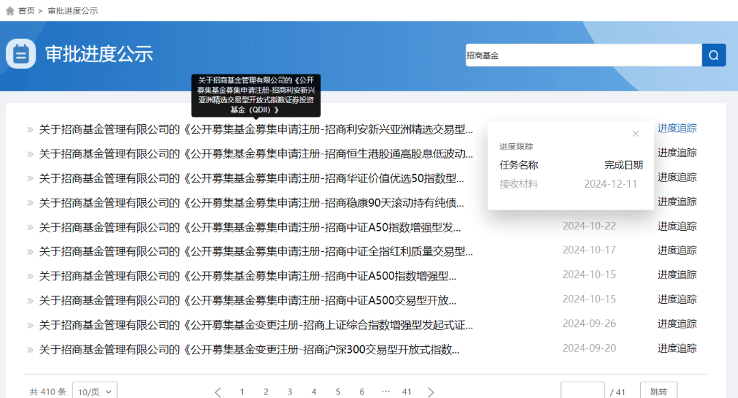Click the double-arrow bullet before 招商利安新兴亚洲精选 row
This screenshot has height=398, width=738.
[x=29, y=130]
